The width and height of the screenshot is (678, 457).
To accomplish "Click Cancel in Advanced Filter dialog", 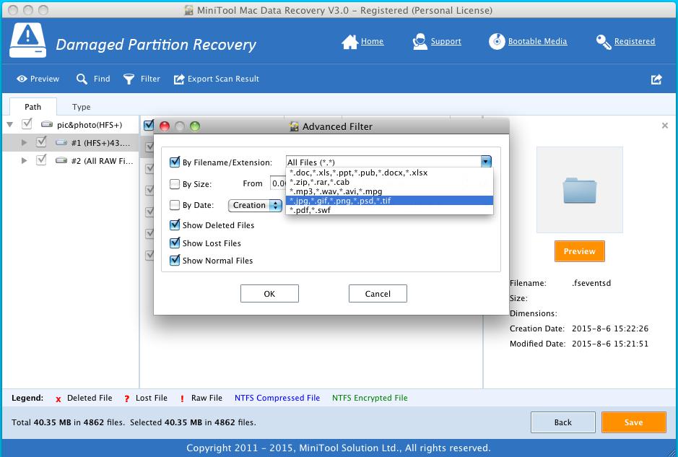I will click(x=378, y=294).
